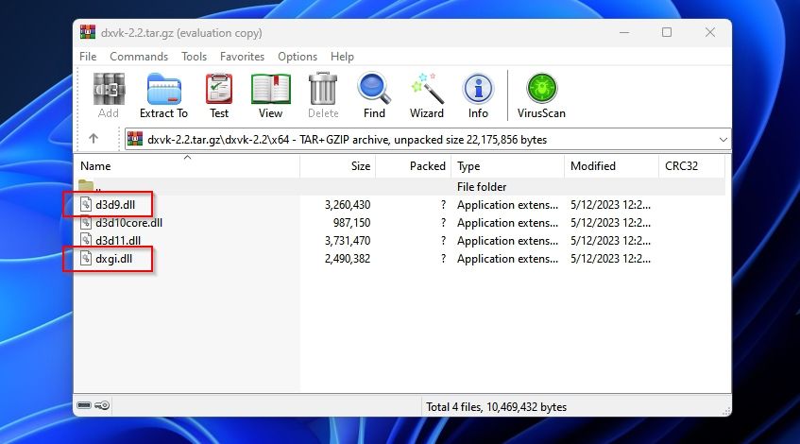Select the dxgi.dll file icon
Screen dimensions: 800x444
86,259
